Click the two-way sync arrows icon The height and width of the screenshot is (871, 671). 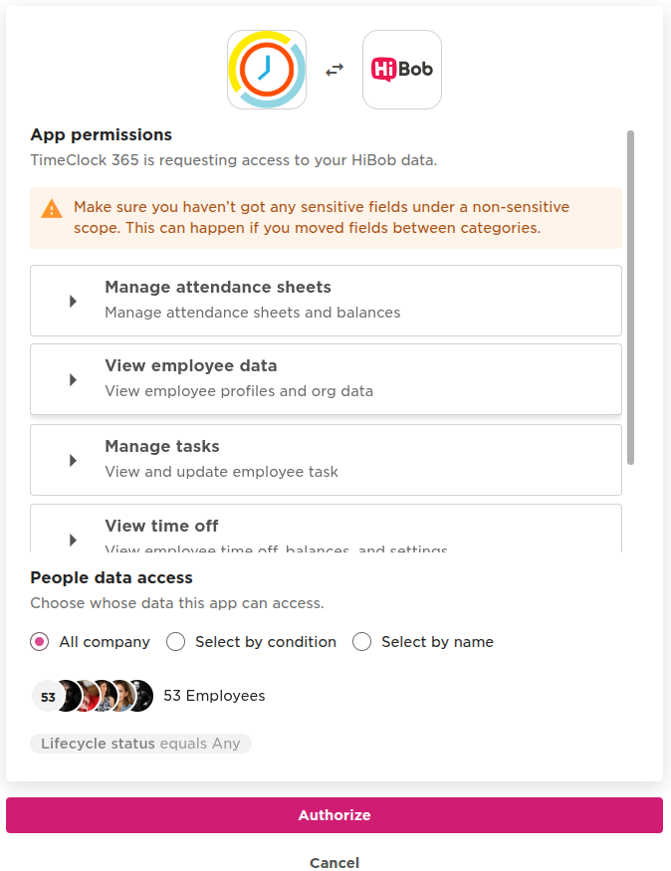pos(335,70)
